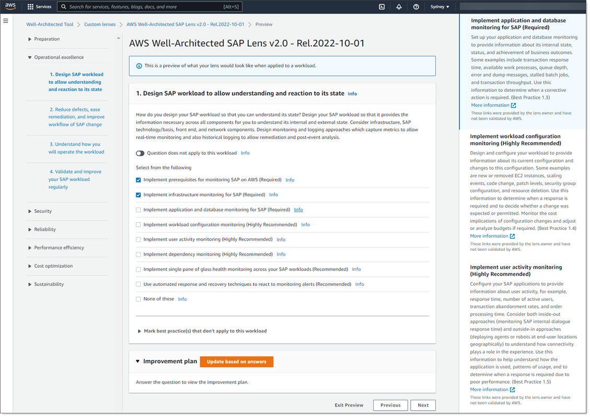Expand the Security pillar in sidebar
Viewport: 590px width, 417px height.
coord(30,212)
